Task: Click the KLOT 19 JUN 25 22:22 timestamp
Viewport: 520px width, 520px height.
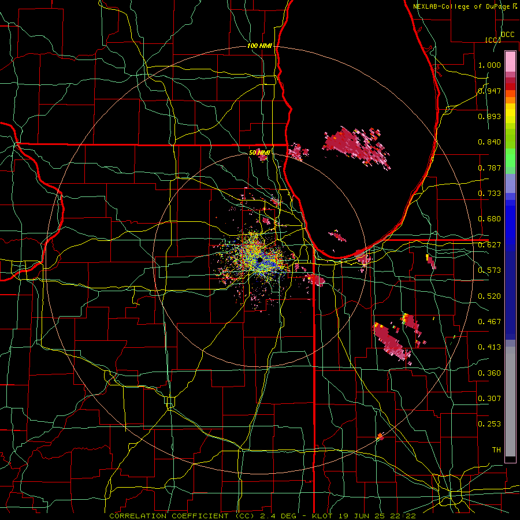Action: 364,516
